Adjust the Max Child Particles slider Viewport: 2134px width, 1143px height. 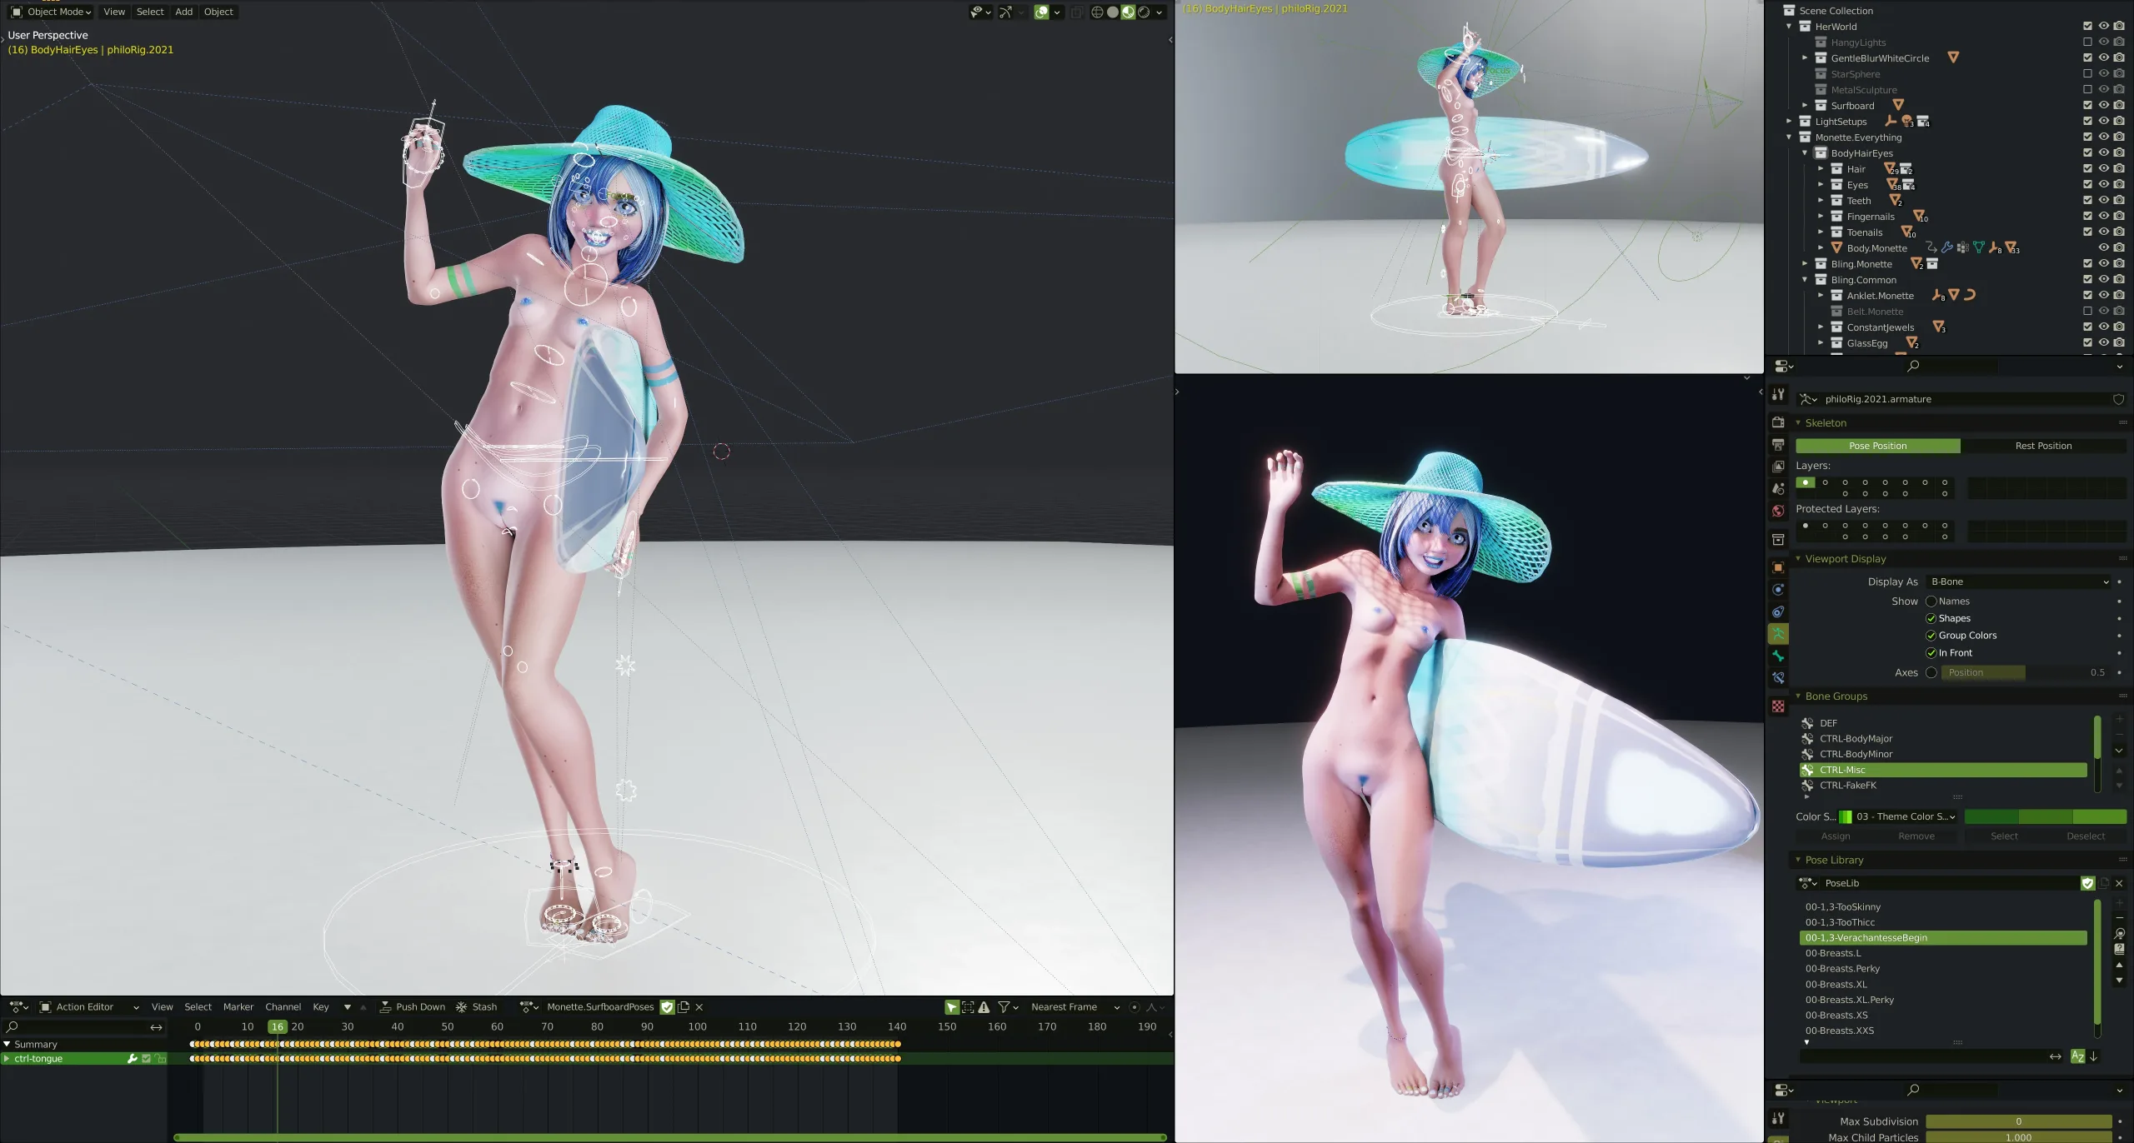[x=2017, y=1137]
